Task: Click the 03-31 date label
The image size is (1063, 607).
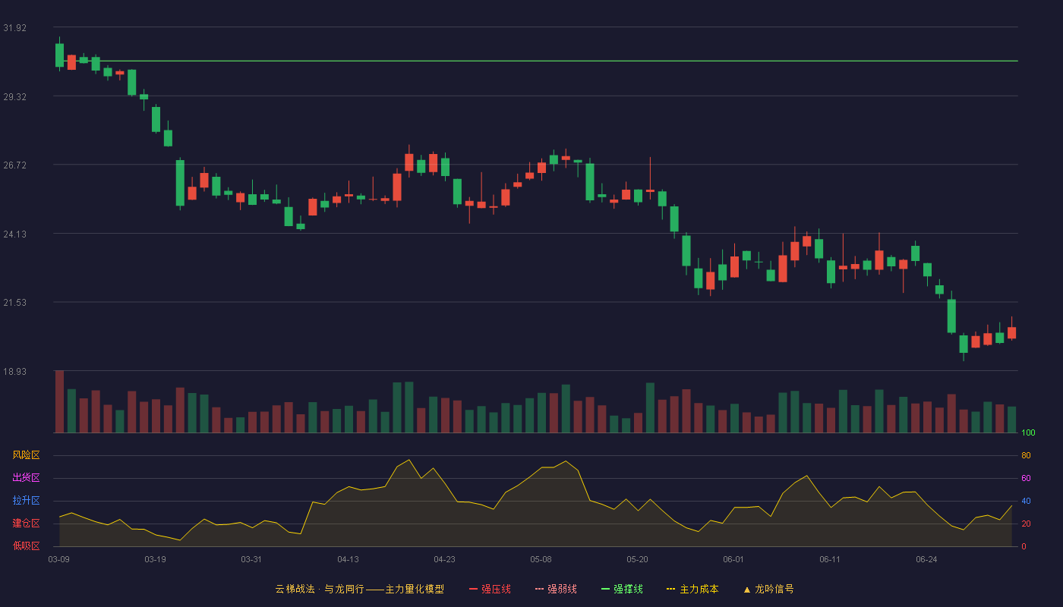Action: [251, 559]
